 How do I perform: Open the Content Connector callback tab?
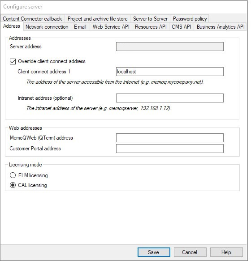[32, 19]
